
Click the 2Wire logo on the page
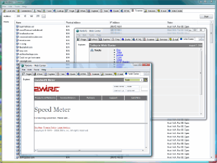pos(45,89)
